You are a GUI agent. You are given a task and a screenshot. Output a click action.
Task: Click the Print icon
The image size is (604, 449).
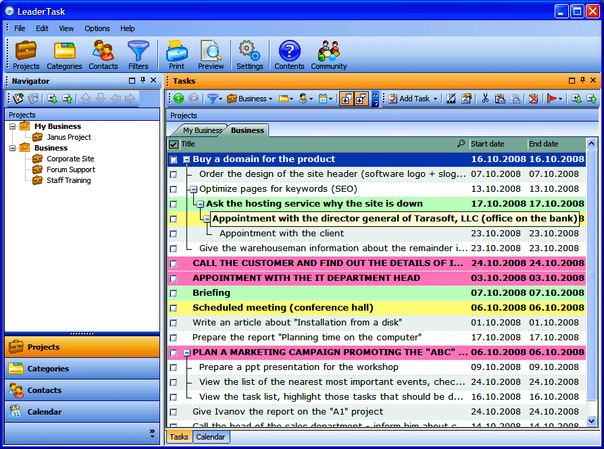(176, 55)
